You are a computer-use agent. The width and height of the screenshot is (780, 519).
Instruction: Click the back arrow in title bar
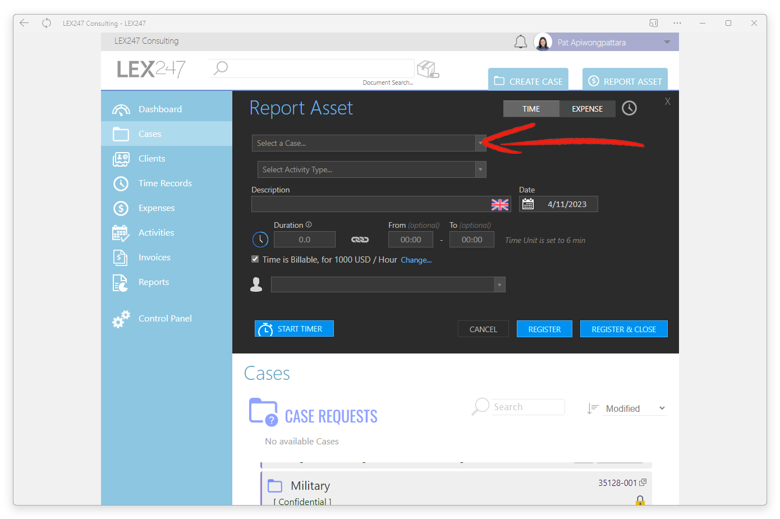tap(24, 23)
